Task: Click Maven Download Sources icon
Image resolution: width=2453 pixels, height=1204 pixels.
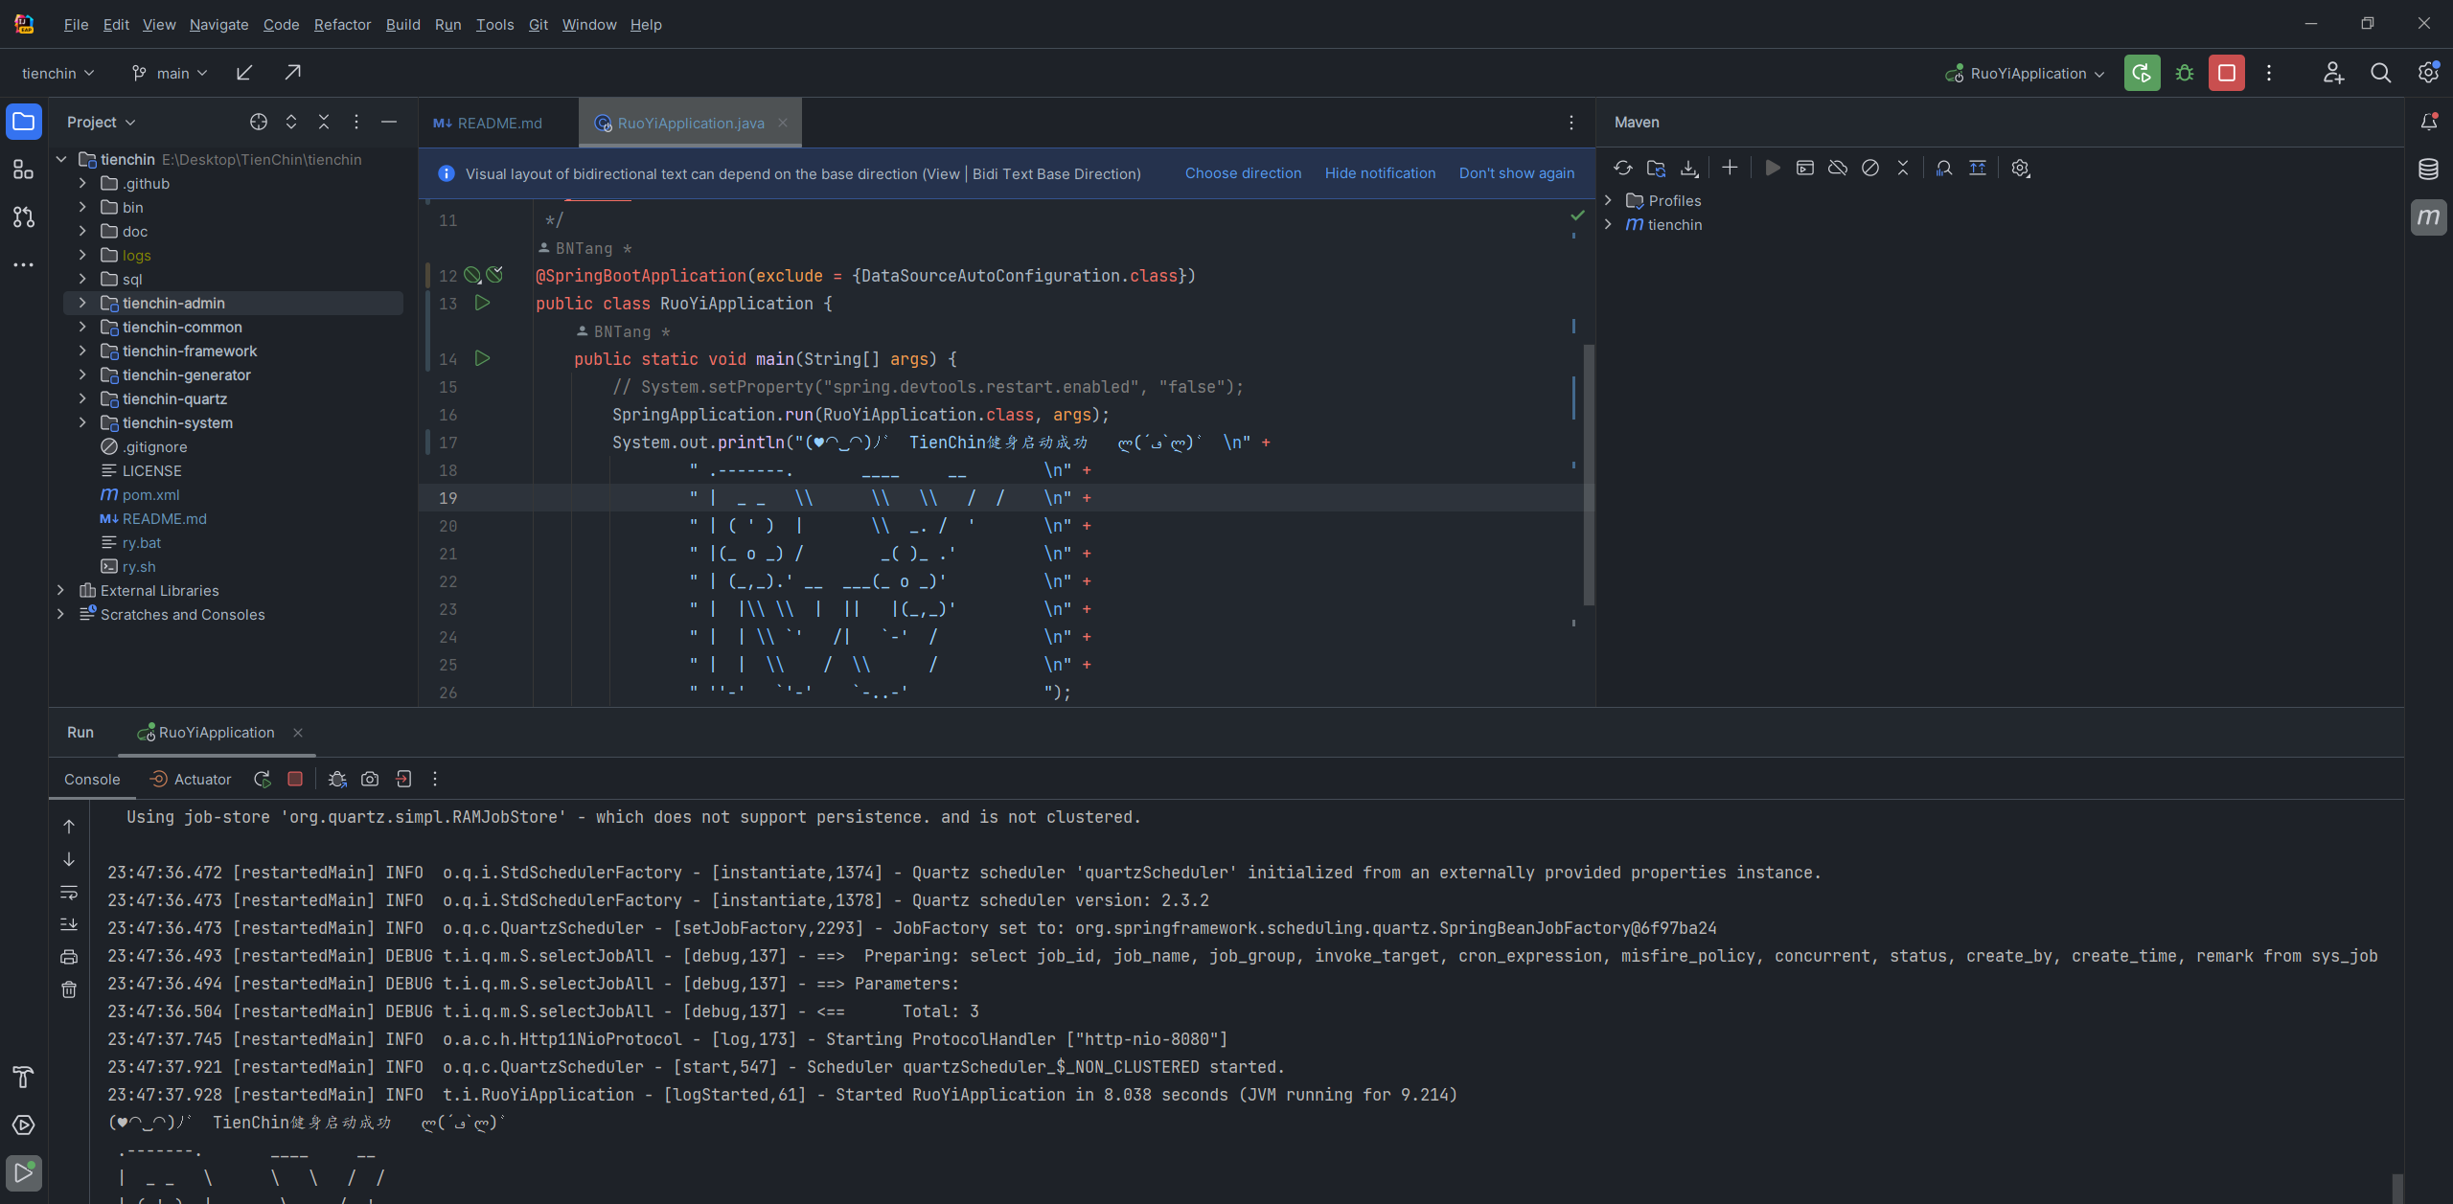Action: [1689, 168]
